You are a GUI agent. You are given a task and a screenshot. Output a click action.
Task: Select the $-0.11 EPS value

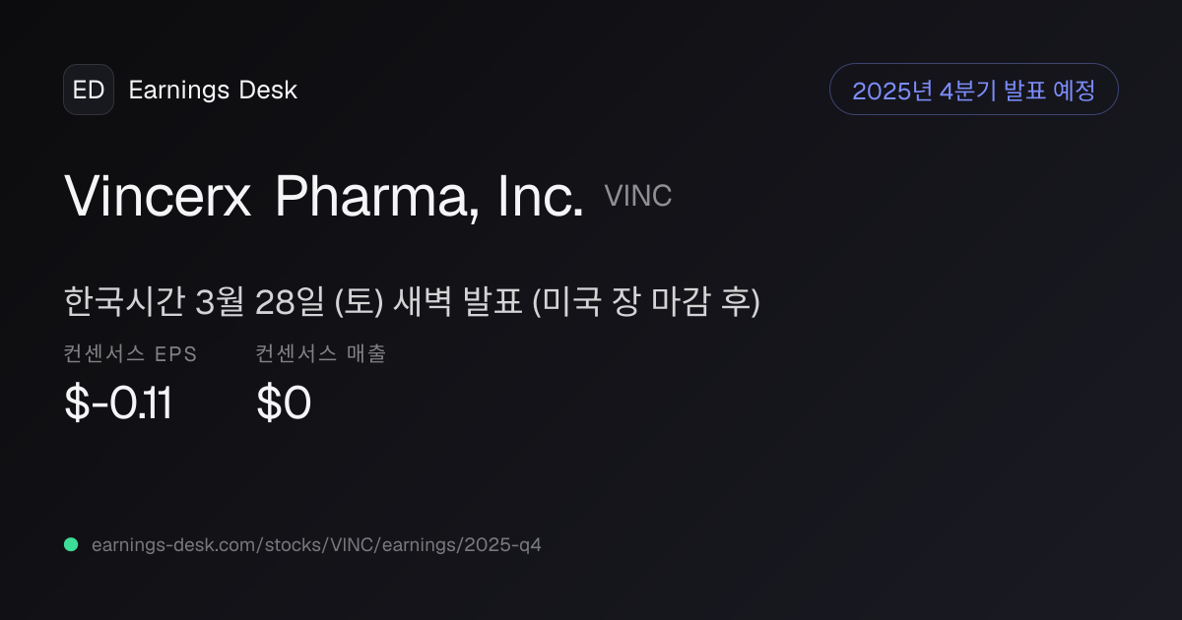[x=118, y=403]
